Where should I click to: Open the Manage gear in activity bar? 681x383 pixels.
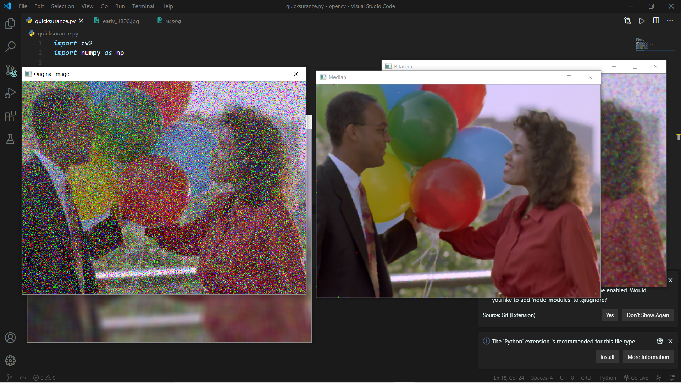tap(10, 361)
